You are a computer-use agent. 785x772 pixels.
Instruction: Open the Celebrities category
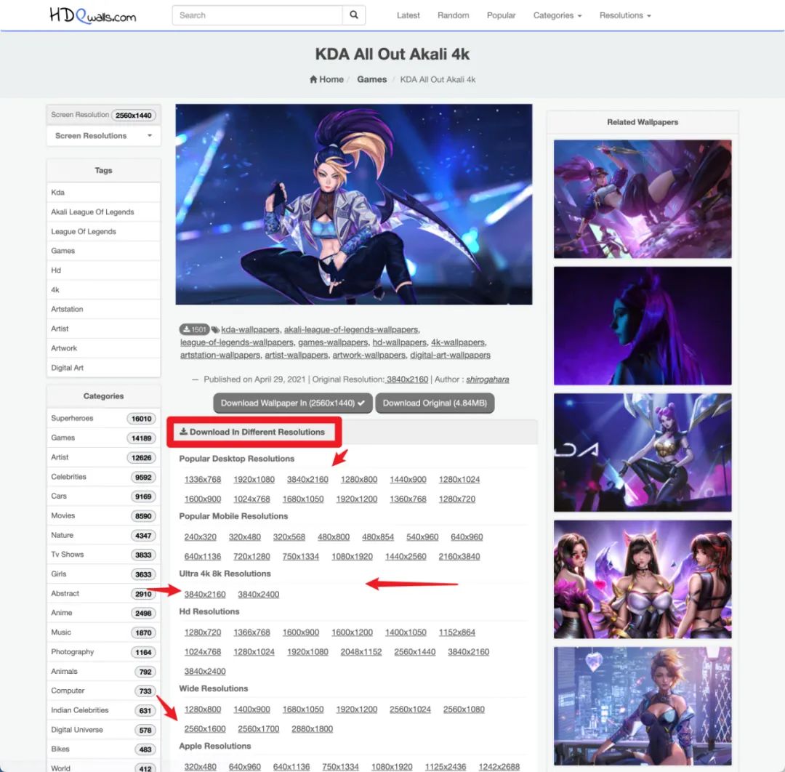pos(104,477)
